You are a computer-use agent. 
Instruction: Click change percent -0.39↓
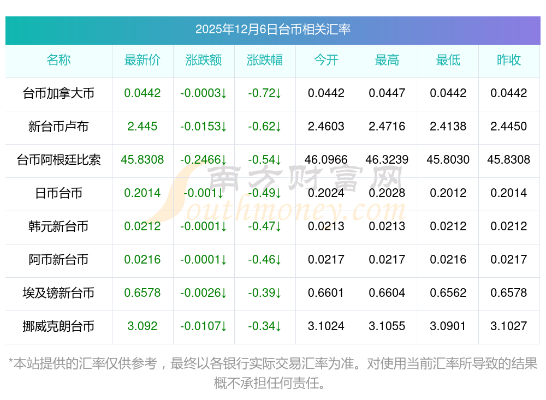tap(265, 293)
